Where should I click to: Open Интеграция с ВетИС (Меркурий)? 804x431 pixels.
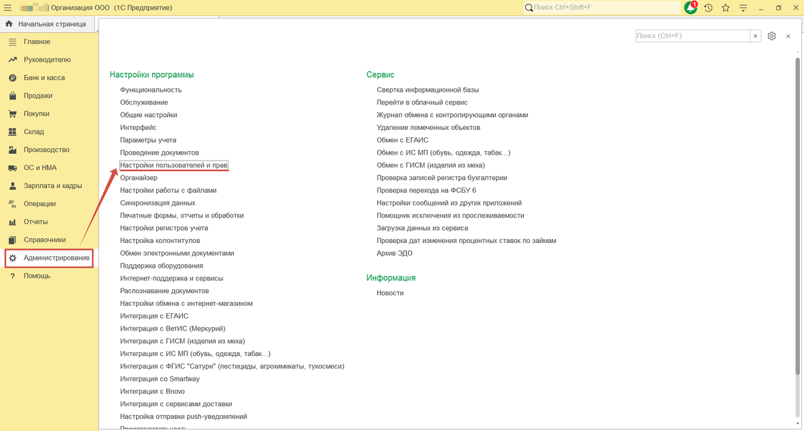pyautogui.click(x=173, y=329)
